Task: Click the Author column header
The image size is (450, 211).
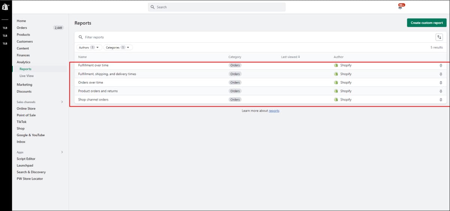Action: pyautogui.click(x=339, y=57)
